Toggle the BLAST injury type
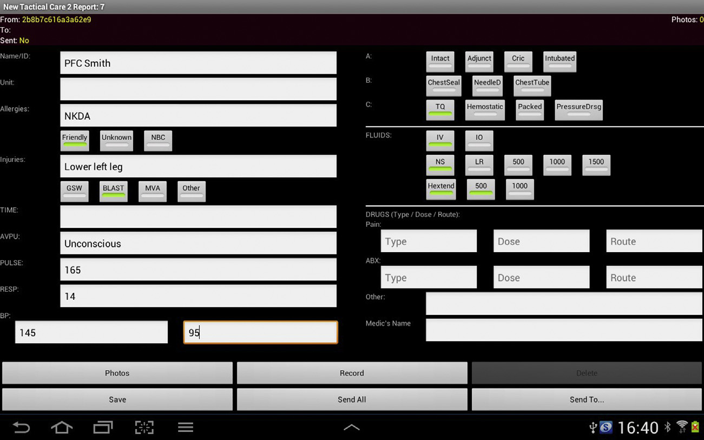This screenshot has height=440, width=704. coord(114,191)
